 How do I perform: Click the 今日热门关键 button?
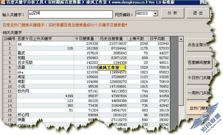199,78
